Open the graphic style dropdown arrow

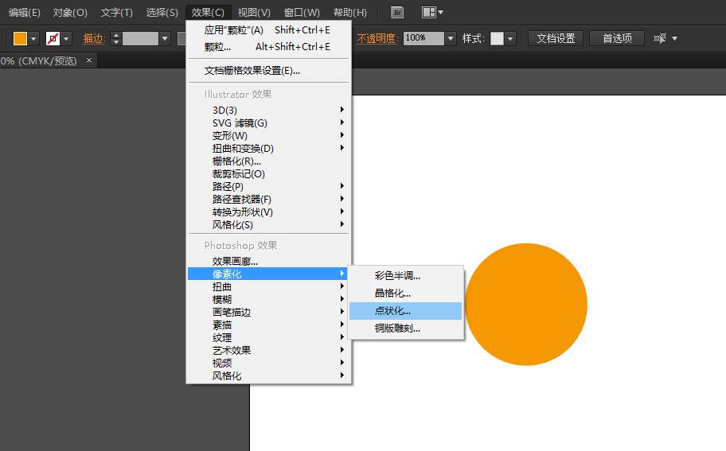click(x=510, y=38)
